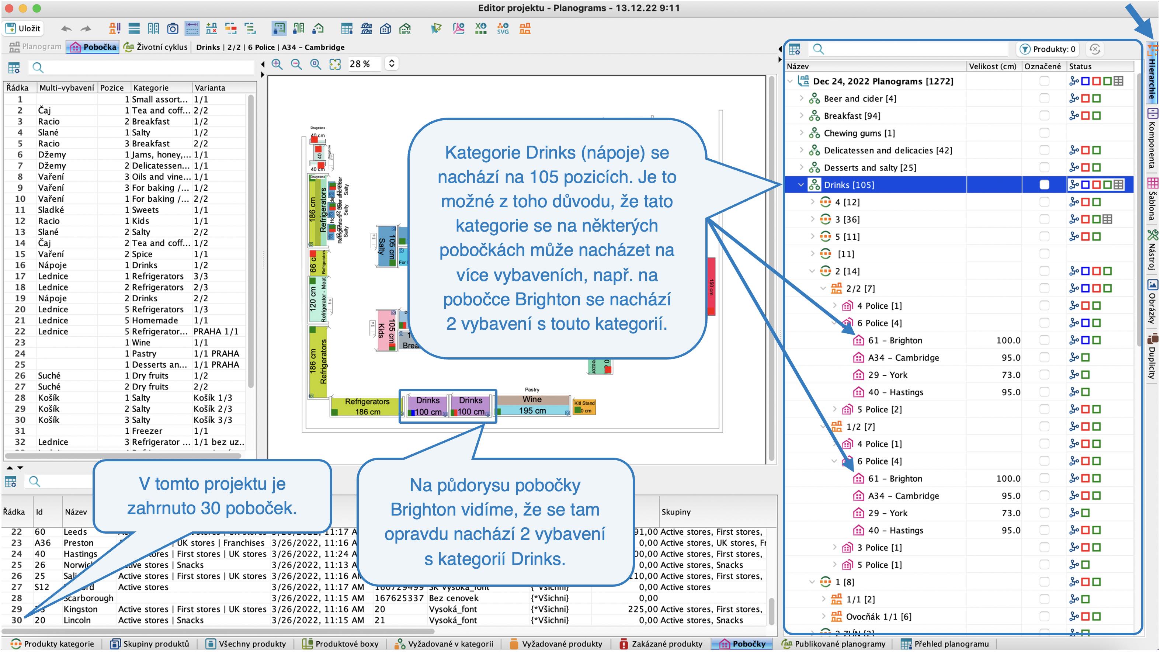Expand the 5 Police [2] node

(x=834, y=409)
